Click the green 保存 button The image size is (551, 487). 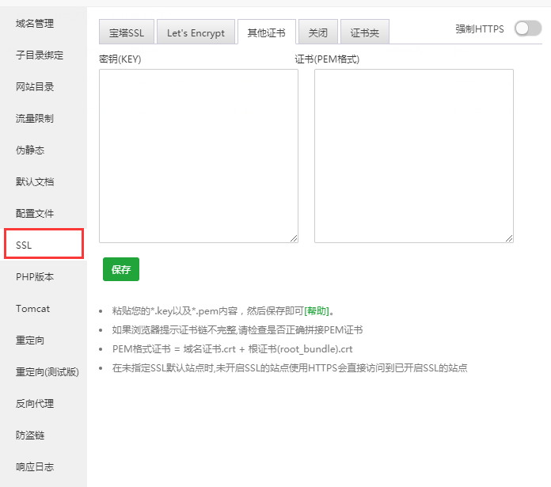point(121,269)
